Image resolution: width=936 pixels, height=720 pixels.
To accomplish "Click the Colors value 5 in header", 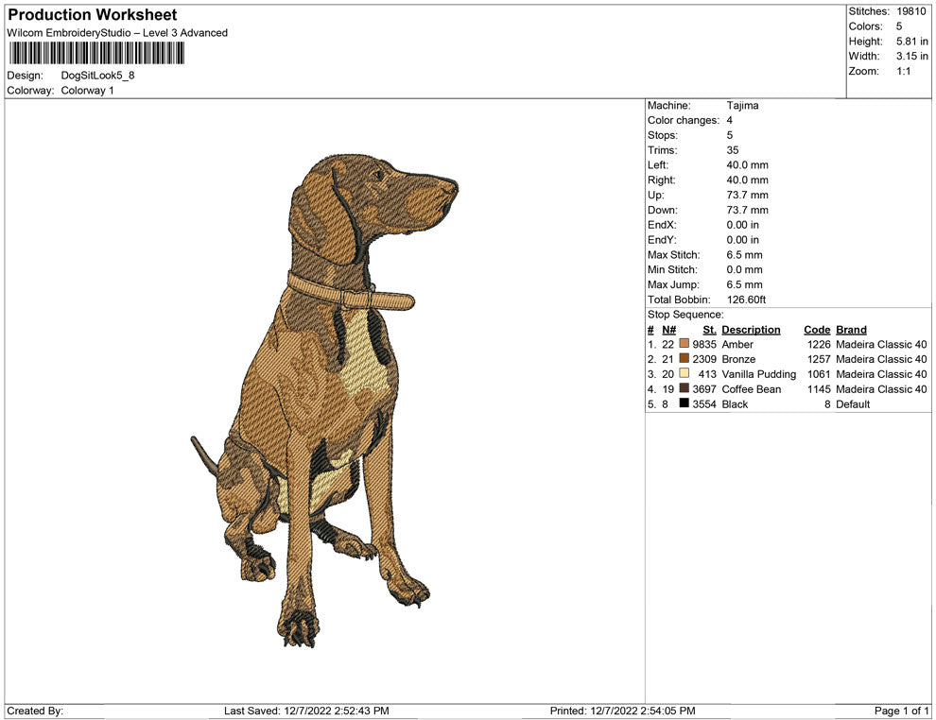I will [899, 26].
